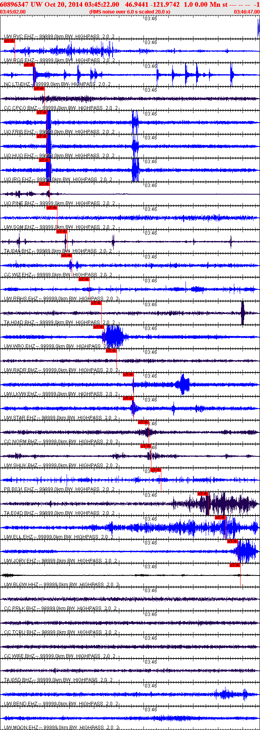The image size is (260, 730).
Task: Select the pick marker on NC.LTI trace
Action: tap(29, 65)
